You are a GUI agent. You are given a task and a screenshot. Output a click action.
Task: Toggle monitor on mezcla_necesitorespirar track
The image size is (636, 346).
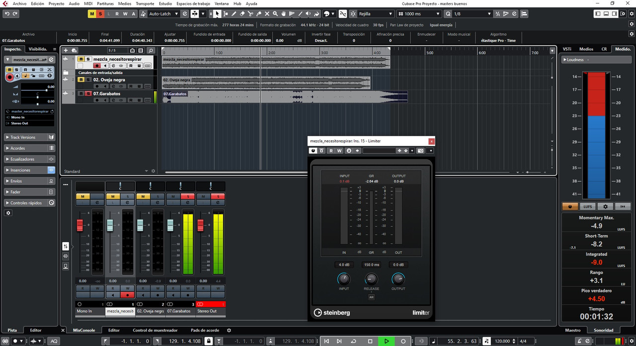(105, 66)
